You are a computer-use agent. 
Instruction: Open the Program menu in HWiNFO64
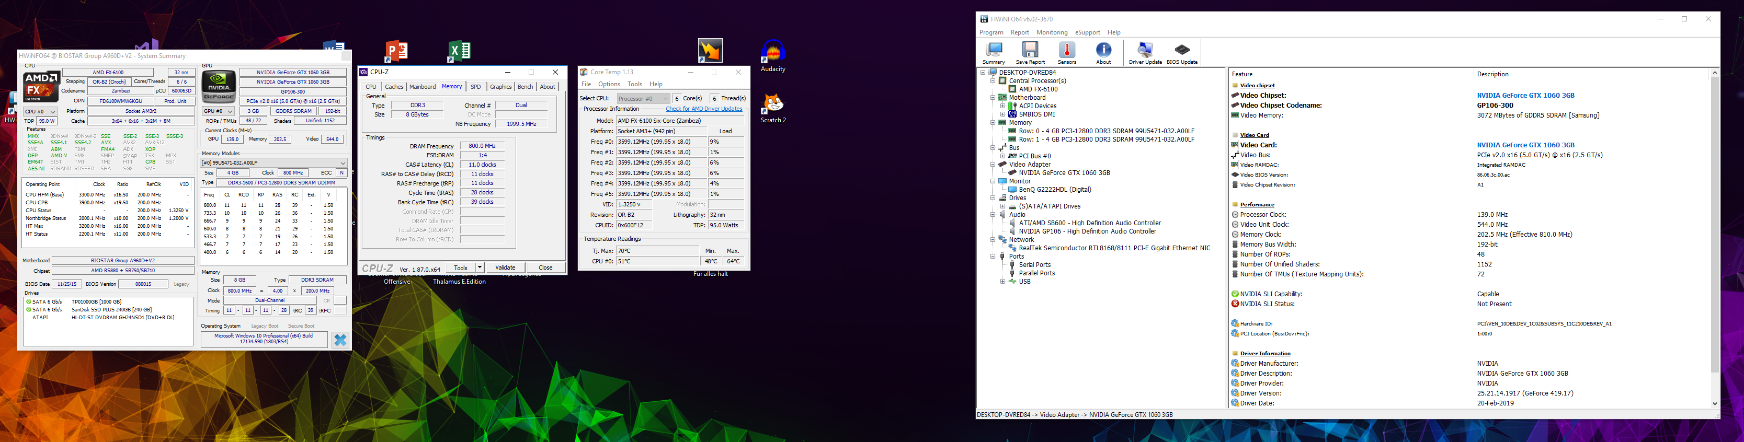pos(991,32)
